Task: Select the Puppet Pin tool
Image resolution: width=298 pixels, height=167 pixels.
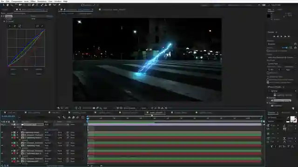Action: pyautogui.click(x=59, y=5)
